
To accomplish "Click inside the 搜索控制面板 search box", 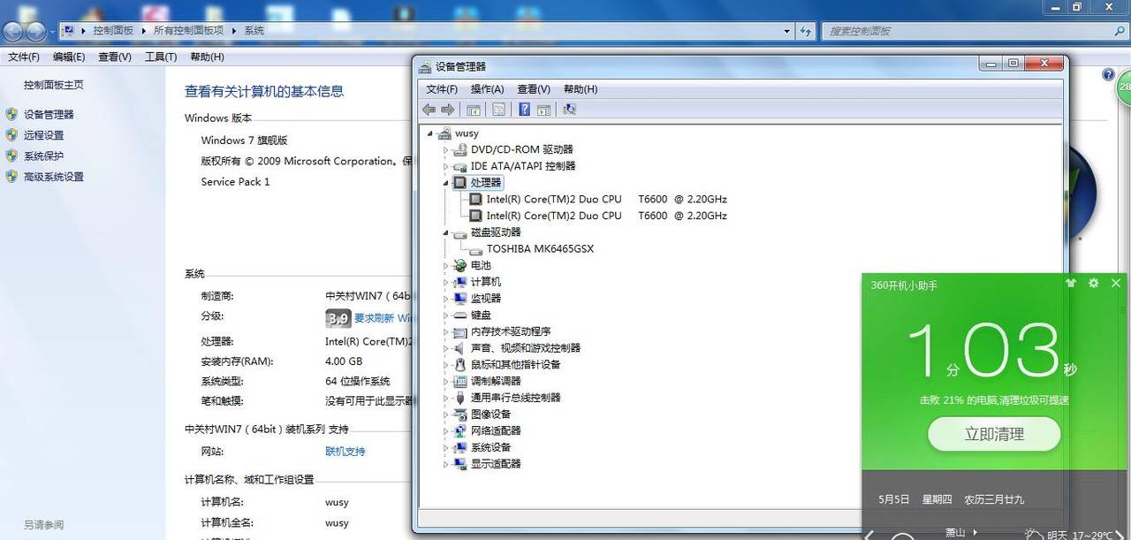I will click(x=963, y=30).
